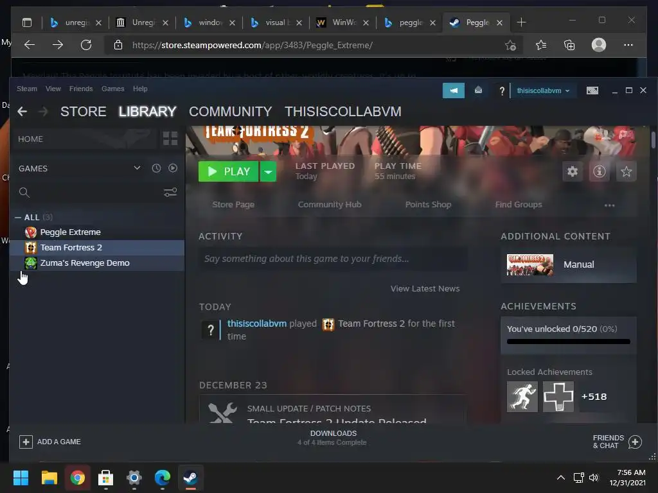The width and height of the screenshot is (658, 493).
Task: Open the Steam menu
Action: (27, 89)
